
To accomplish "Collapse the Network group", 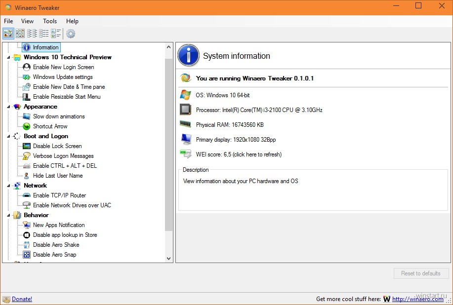I will point(8,186).
